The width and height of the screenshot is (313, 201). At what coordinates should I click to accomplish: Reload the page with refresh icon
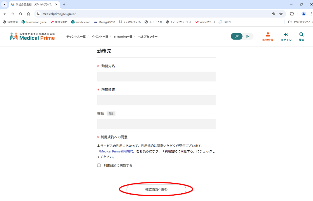(x=21, y=14)
